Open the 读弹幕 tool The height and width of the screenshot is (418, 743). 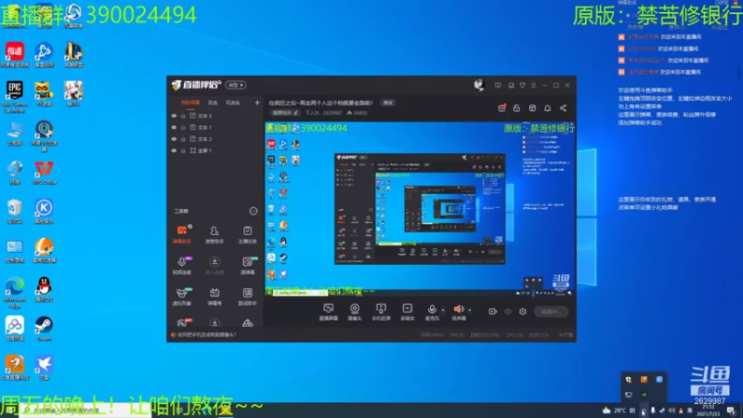pos(247,266)
